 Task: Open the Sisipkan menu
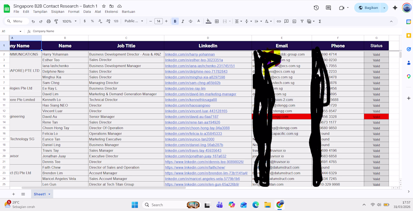pyautogui.click(x=58, y=12)
